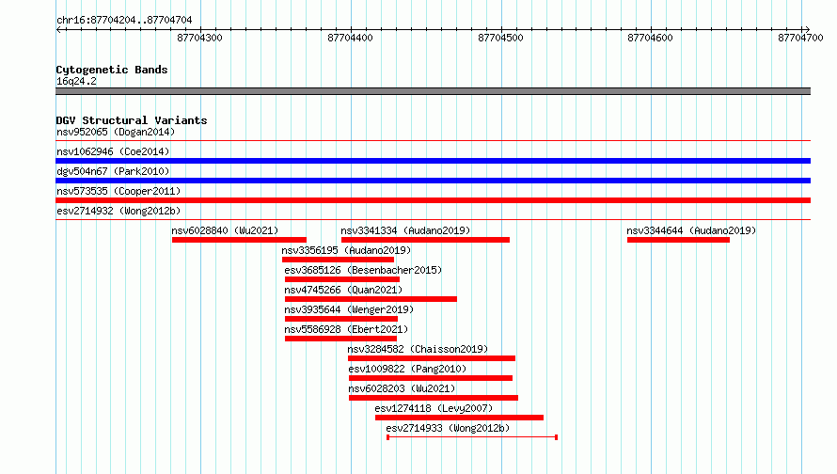Open esv3685126 (Besenbacher2015) label

(x=364, y=270)
